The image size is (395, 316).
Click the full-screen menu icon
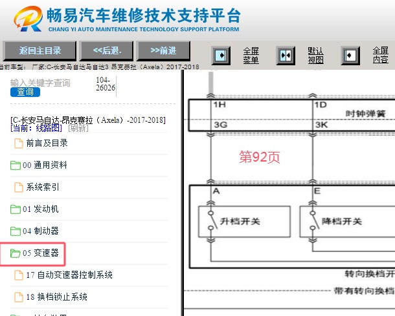tap(221, 56)
